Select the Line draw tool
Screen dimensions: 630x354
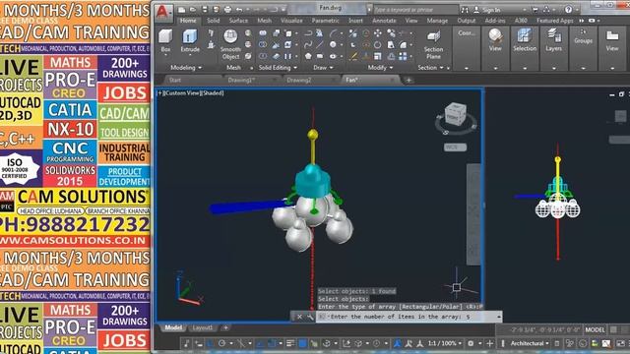(320, 44)
